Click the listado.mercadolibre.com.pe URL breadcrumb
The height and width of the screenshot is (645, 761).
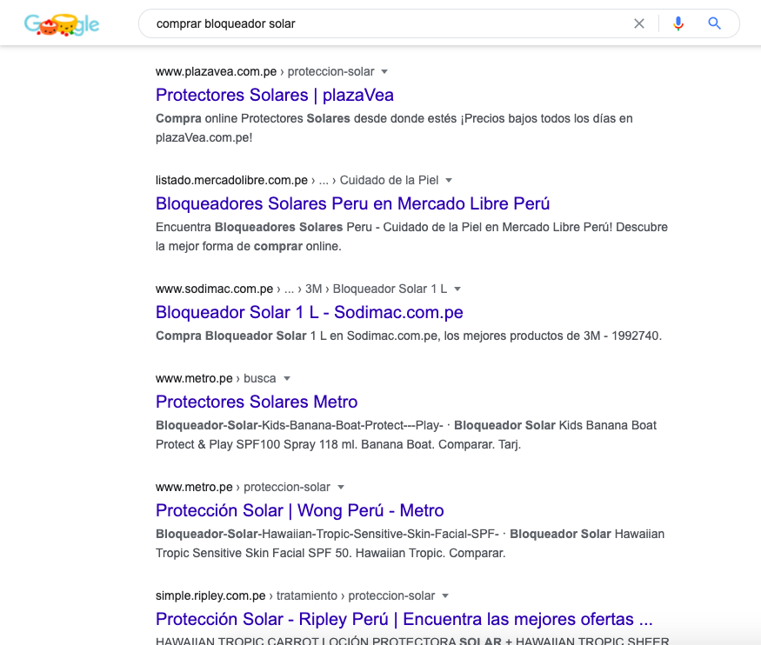tap(297, 181)
